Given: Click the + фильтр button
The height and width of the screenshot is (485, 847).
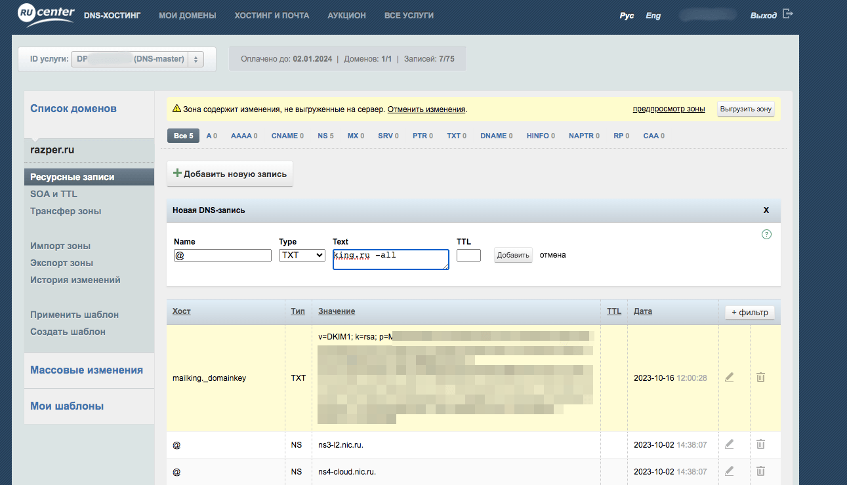Looking at the screenshot, I should point(750,313).
